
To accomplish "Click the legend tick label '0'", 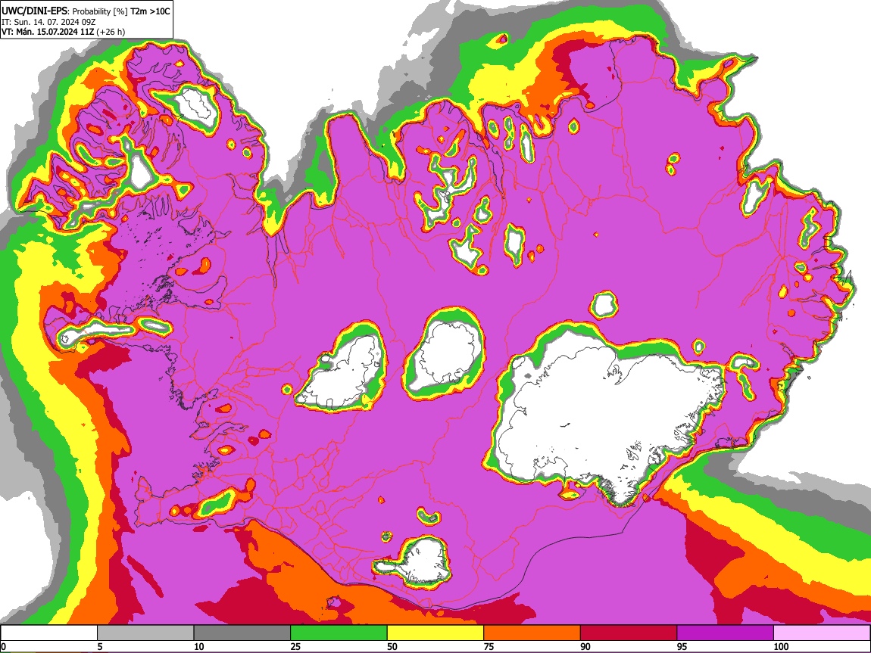I will tap(3, 646).
